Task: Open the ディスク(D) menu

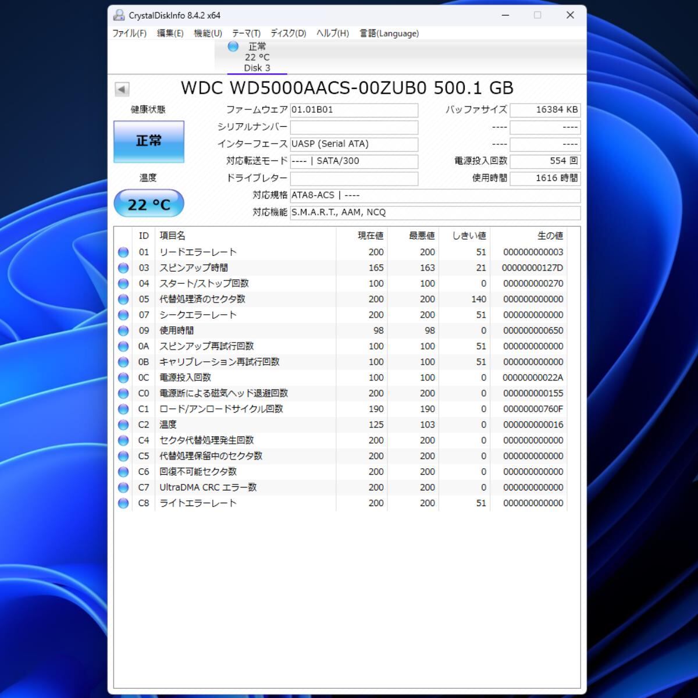Action: (288, 34)
